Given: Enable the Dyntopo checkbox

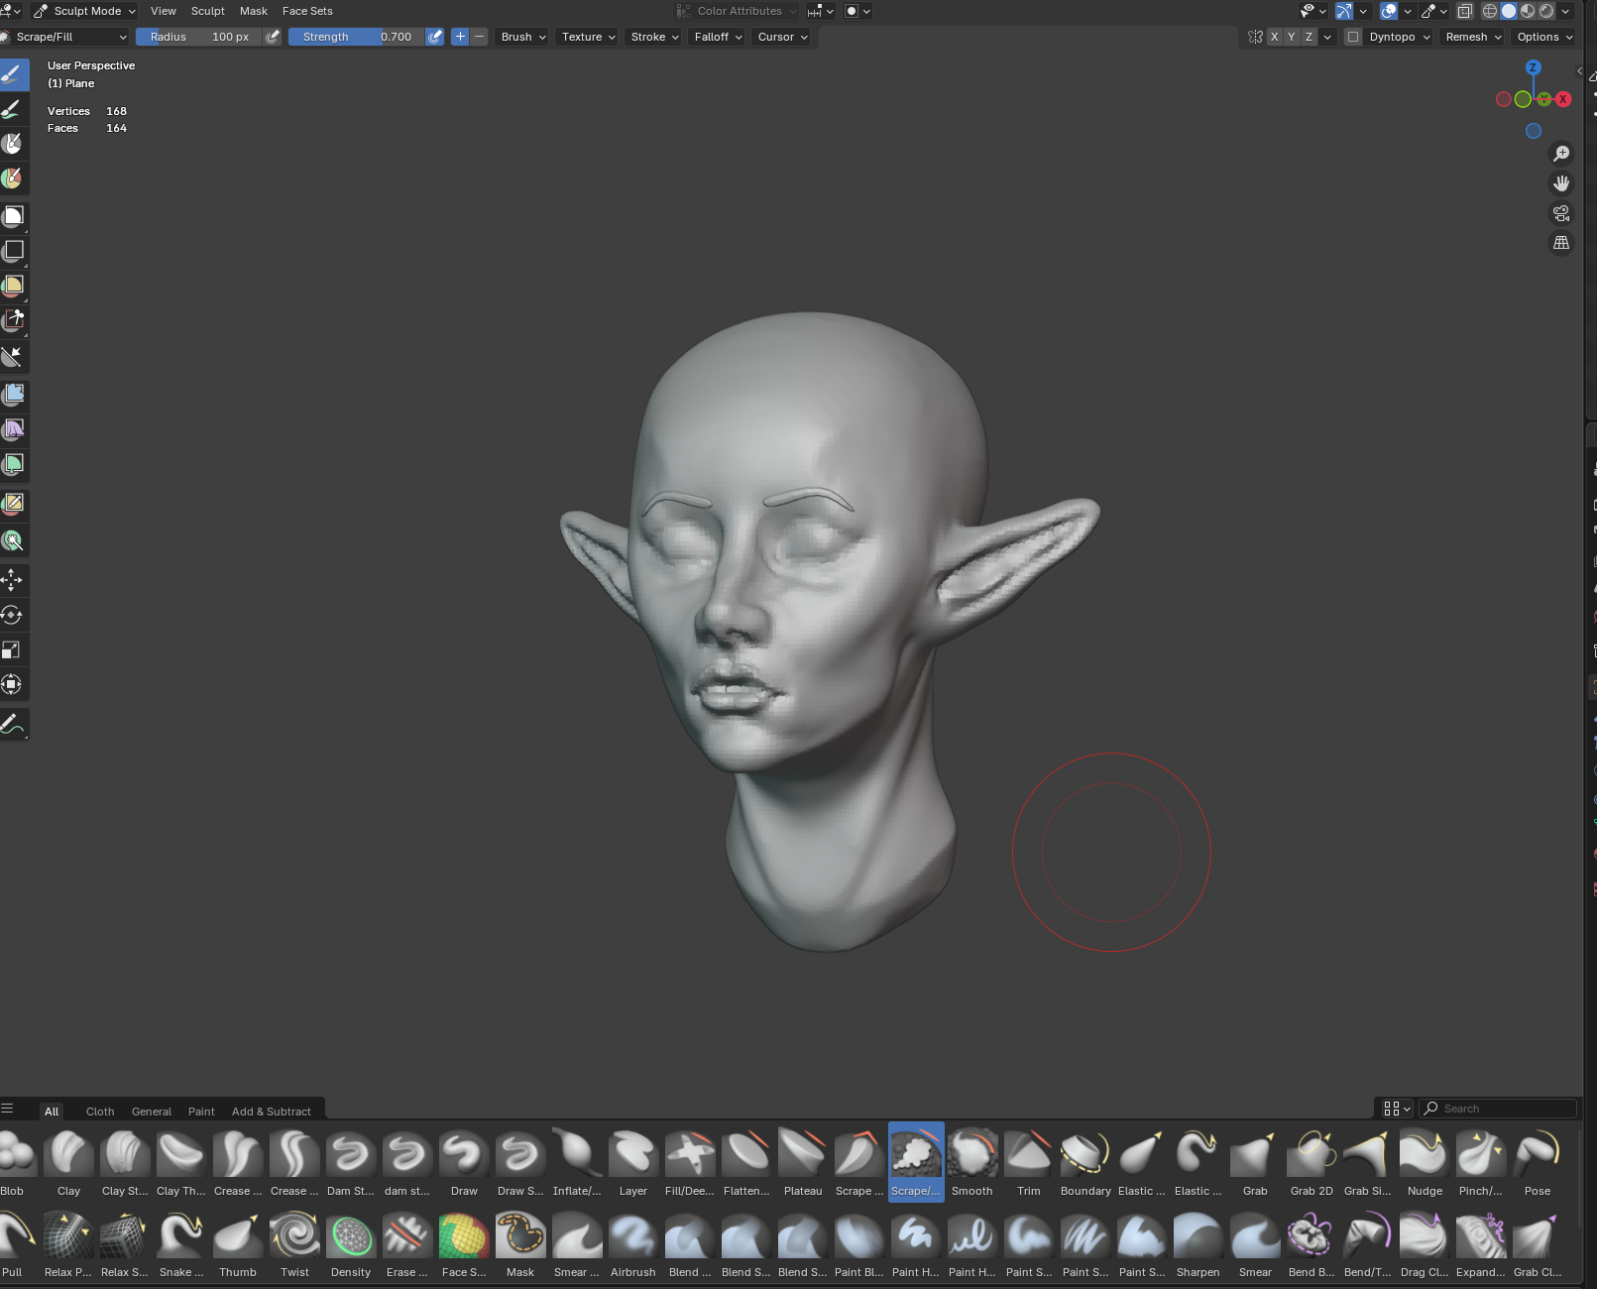Looking at the screenshot, I should [x=1353, y=37].
